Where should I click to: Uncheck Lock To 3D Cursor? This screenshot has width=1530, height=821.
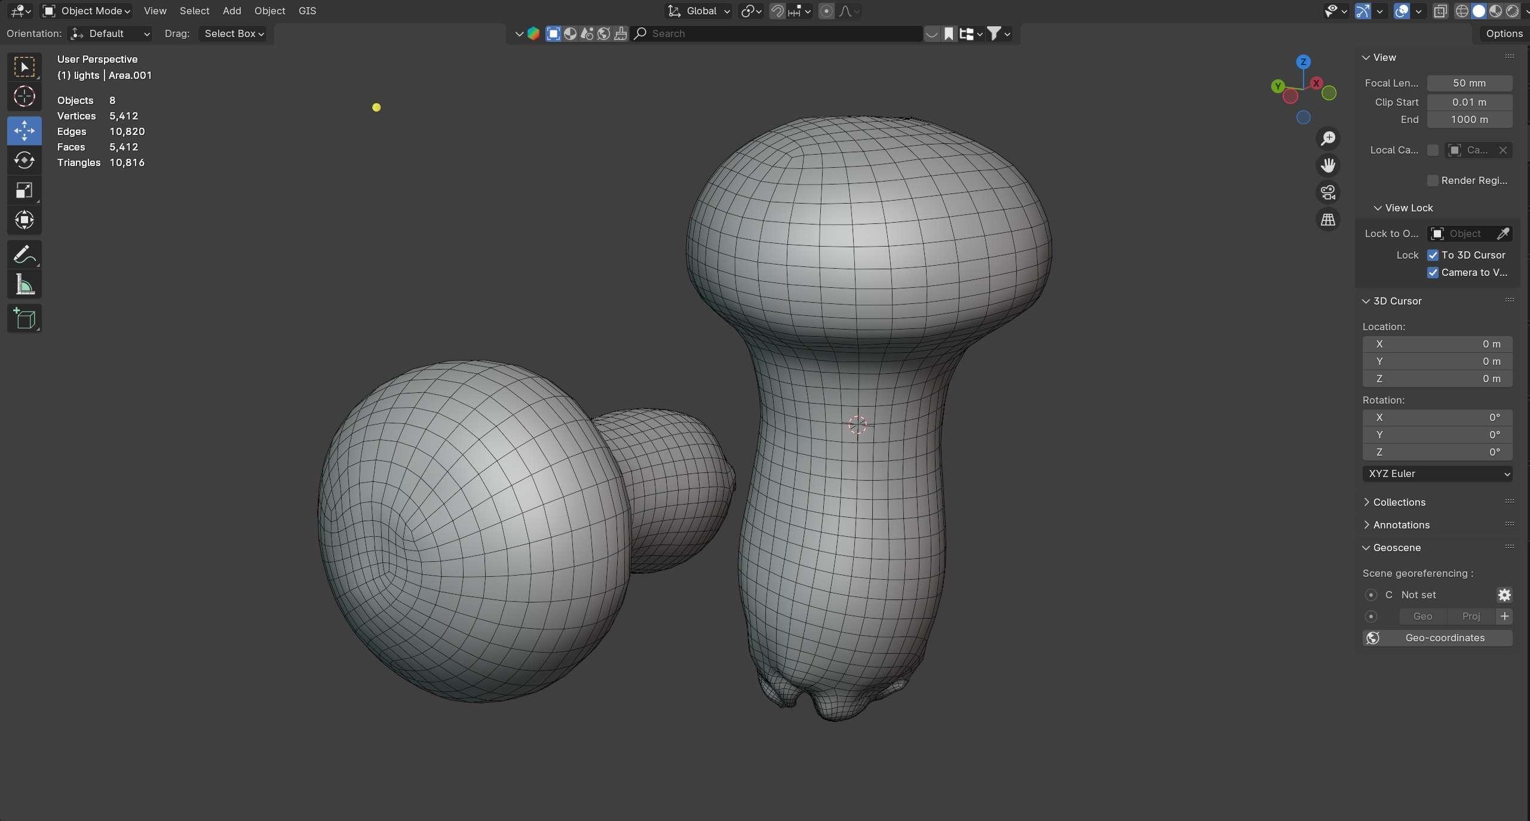[x=1433, y=255]
